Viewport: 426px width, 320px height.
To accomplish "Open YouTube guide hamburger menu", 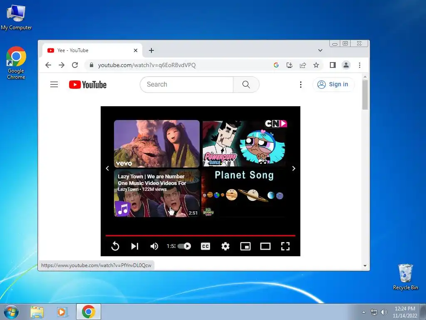I will [54, 84].
